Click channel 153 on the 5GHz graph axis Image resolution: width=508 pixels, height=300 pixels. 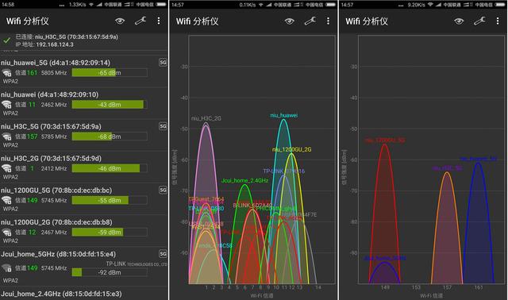(x=416, y=287)
